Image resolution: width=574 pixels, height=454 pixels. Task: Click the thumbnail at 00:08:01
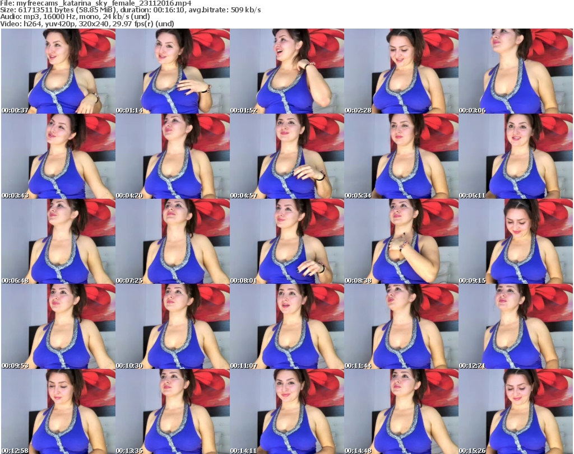pyautogui.click(x=287, y=242)
